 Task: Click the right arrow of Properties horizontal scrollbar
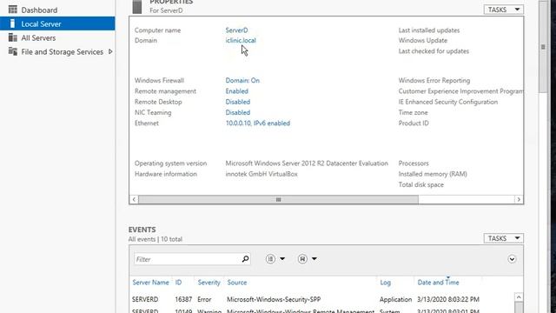click(519, 199)
